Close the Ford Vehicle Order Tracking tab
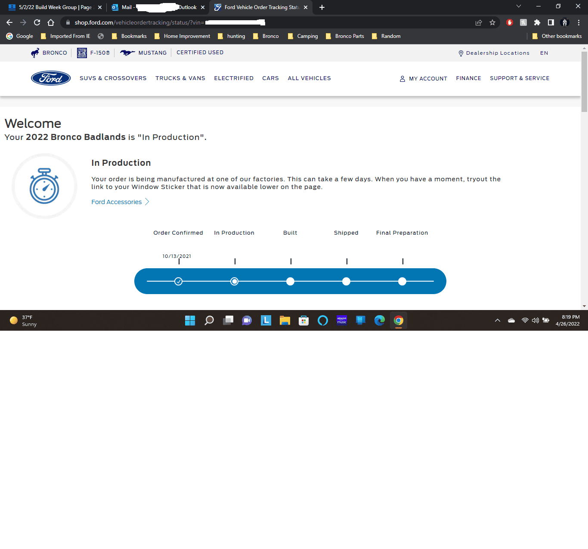588x549 pixels. pyautogui.click(x=306, y=7)
